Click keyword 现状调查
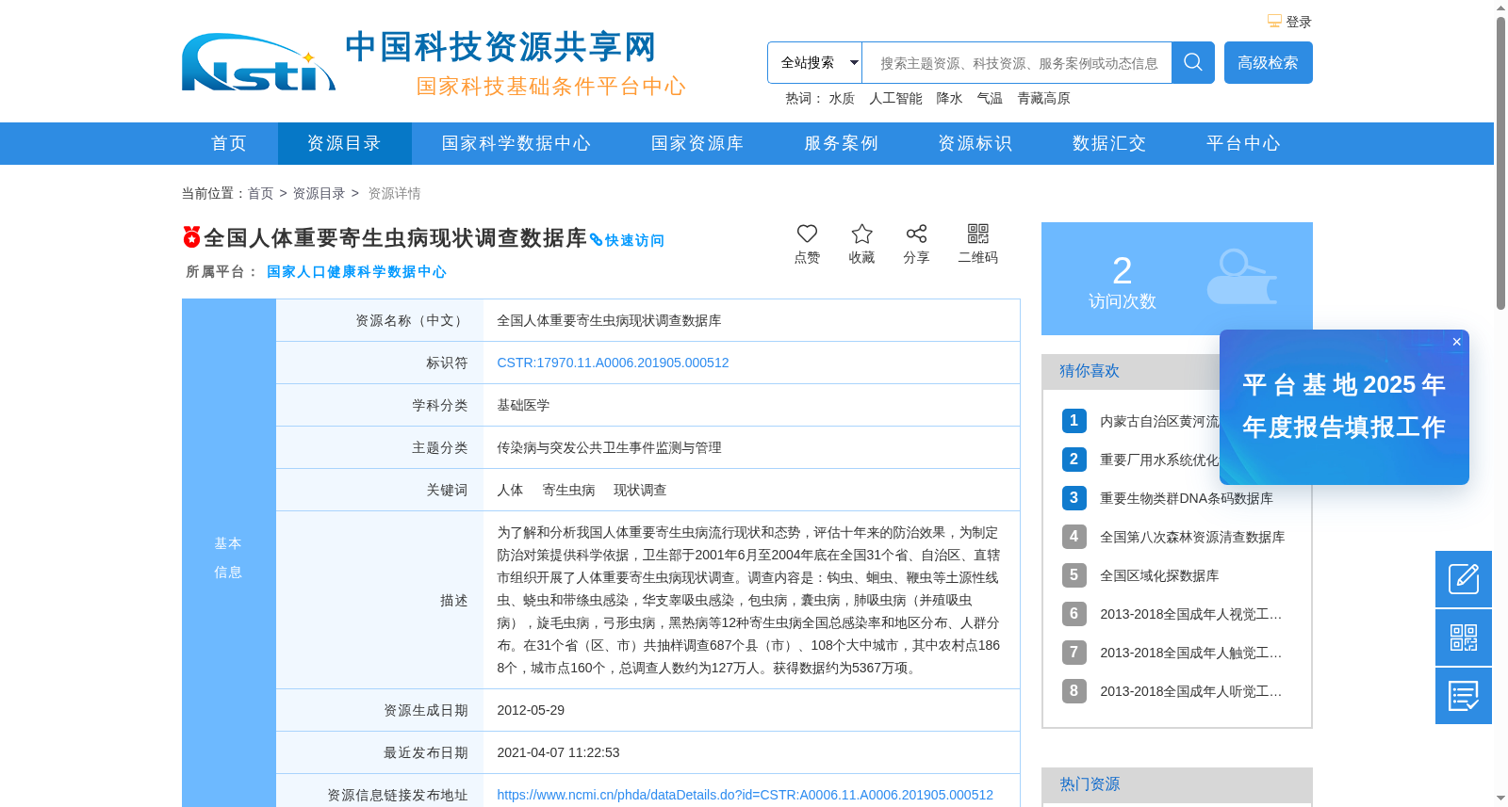Image resolution: width=1508 pixels, height=807 pixels. click(x=640, y=490)
